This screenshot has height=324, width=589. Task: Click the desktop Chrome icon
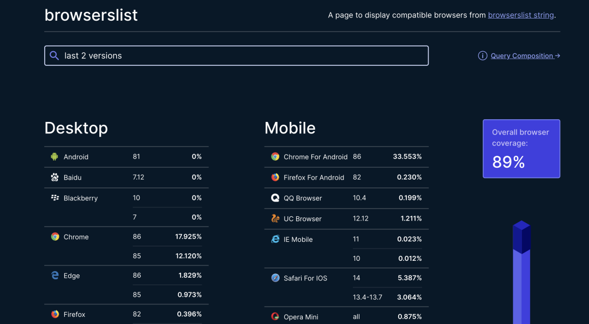55,237
